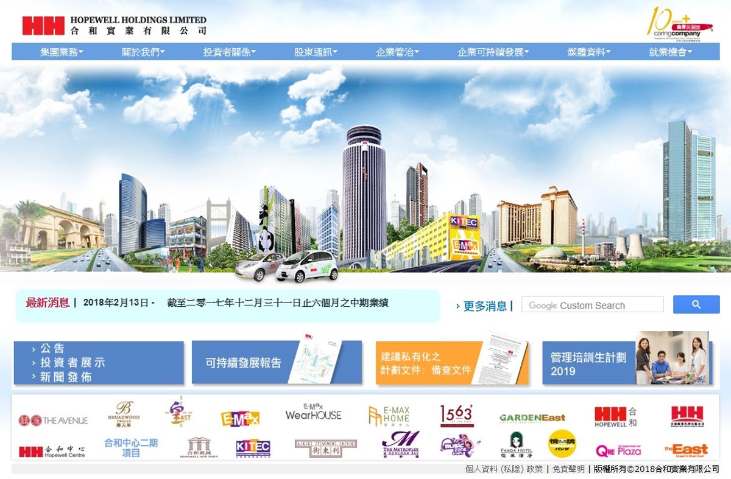Click the 版權所有©2018合和實業有限公司 copyright text
Viewport: 731px width, 479px height.
coord(656,469)
